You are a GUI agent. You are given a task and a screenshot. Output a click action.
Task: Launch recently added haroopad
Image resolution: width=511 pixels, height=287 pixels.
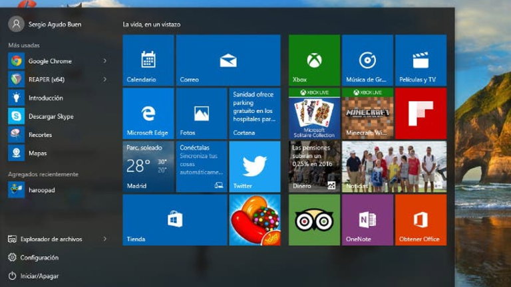[x=41, y=190]
